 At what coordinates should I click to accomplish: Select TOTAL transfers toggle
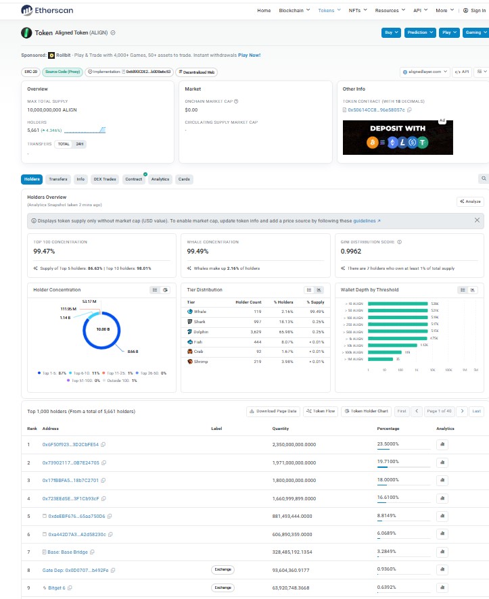(64, 144)
